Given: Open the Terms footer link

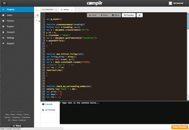Looking at the screenshot, I should coord(26,114).
